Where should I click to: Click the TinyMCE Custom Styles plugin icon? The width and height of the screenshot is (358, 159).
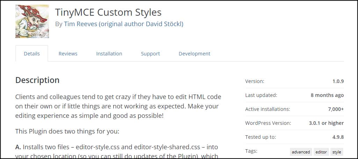(32, 21)
